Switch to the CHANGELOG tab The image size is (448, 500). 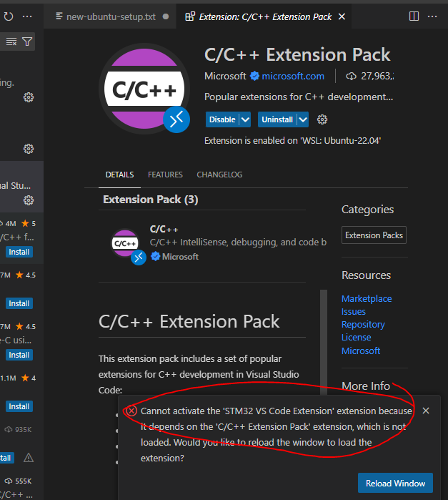pyautogui.click(x=219, y=175)
